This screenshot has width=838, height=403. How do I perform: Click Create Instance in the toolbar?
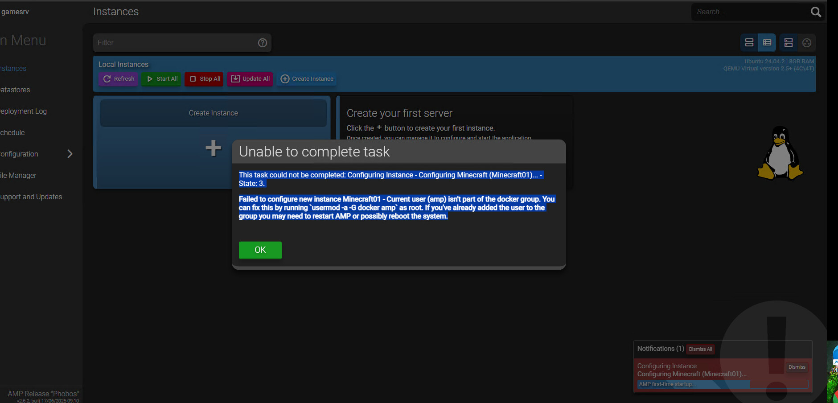tap(307, 79)
